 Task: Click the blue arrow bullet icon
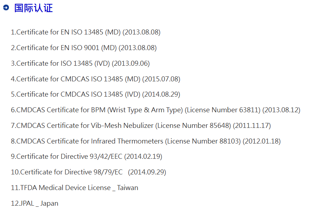click(6, 8)
